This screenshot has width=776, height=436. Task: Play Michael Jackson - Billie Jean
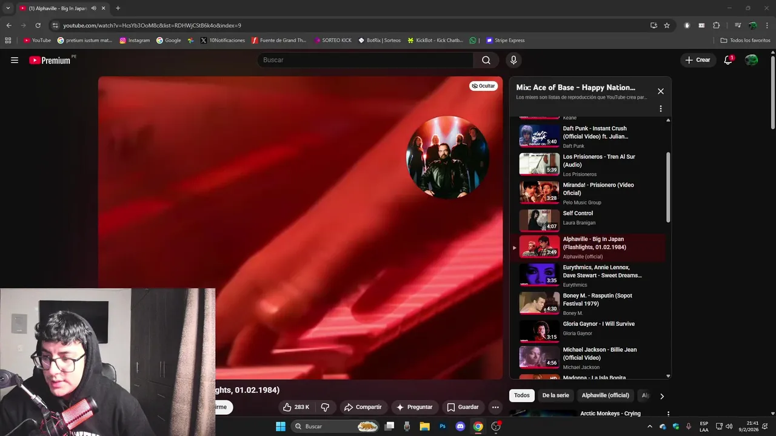click(588, 358)
